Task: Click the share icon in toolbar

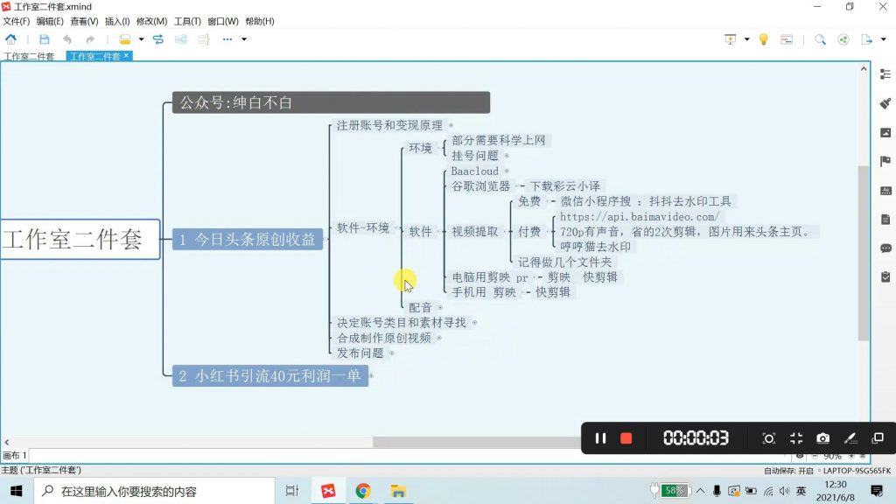Action: (843, 39)
